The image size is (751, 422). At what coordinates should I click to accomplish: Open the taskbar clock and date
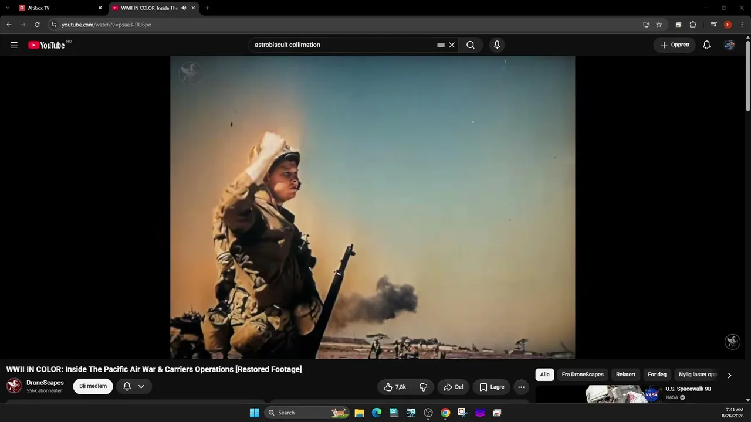tap(735, 413)
